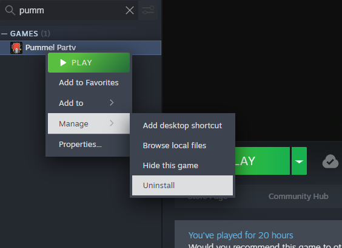Image resolution: width=342 pixels, height=248 pixels.
Task: Select Hide this game
Action: coord(183,166)
